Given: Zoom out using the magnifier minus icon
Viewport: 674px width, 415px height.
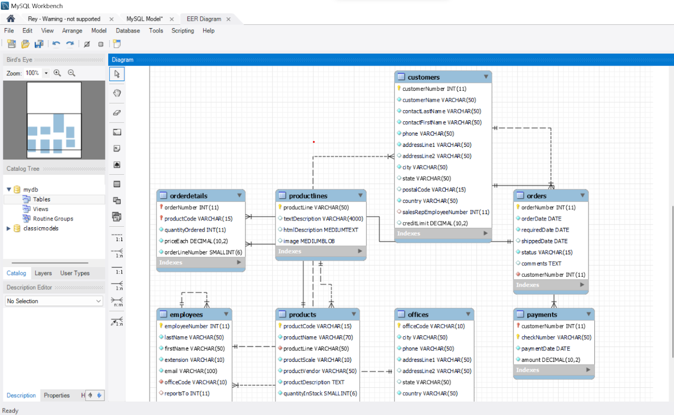Looking at the screenshot, I should tap(72, 73).
